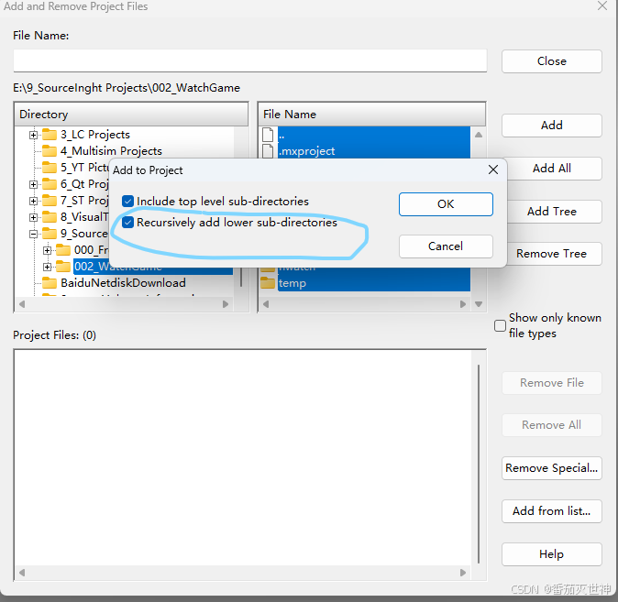Select '4_Multisim Projects' in directory tree

click(x=111, y=151)
